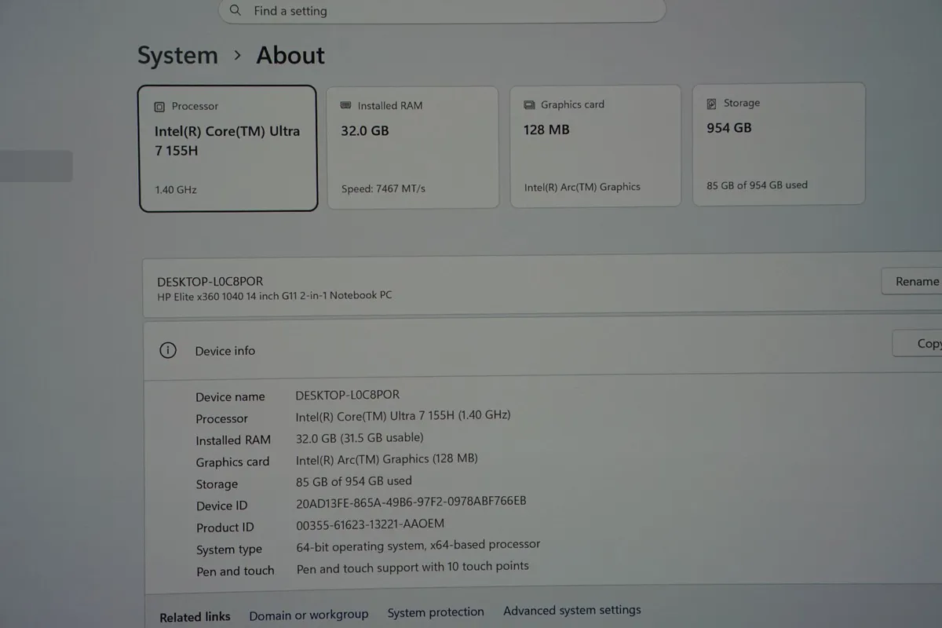Click the 128 MB value
The height and width of the screenshot is (628, 942).
pyautogui.click(x=546, y=130)
